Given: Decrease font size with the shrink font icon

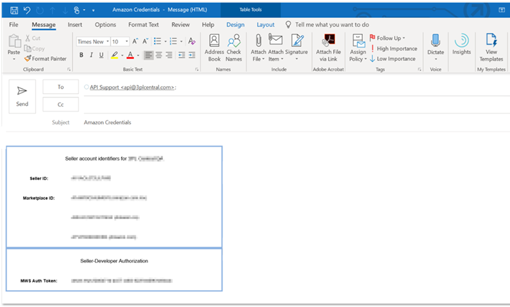Looking at the screenshot, I should (x=145, y=41).
